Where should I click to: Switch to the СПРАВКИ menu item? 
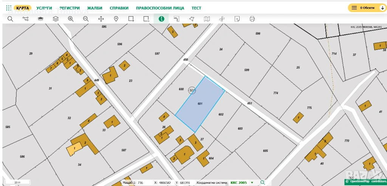click(119, 8)
